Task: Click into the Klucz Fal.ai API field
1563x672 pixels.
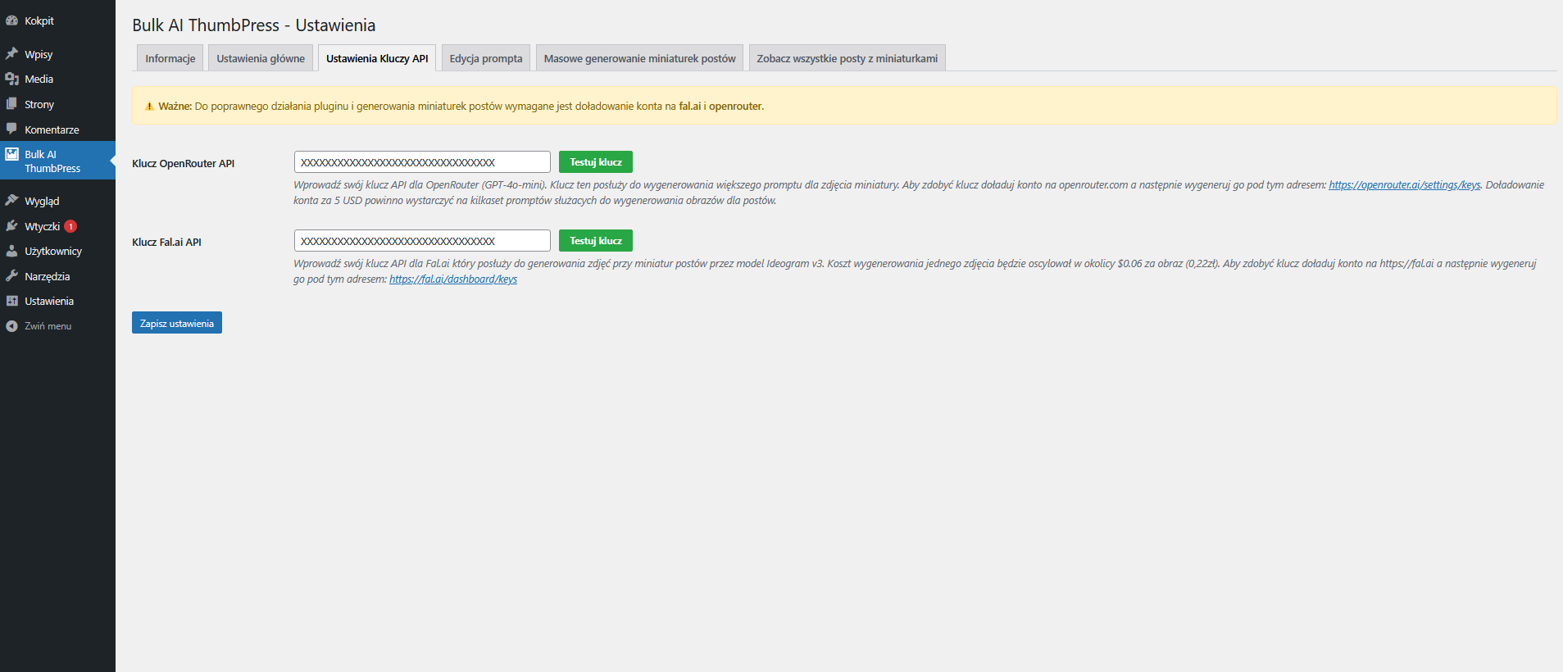Action: click(x=421, y=241)
